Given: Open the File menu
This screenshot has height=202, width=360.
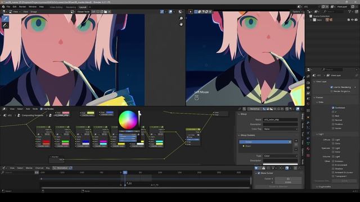Looking at the screenshot, I should (x=8, y=7).
